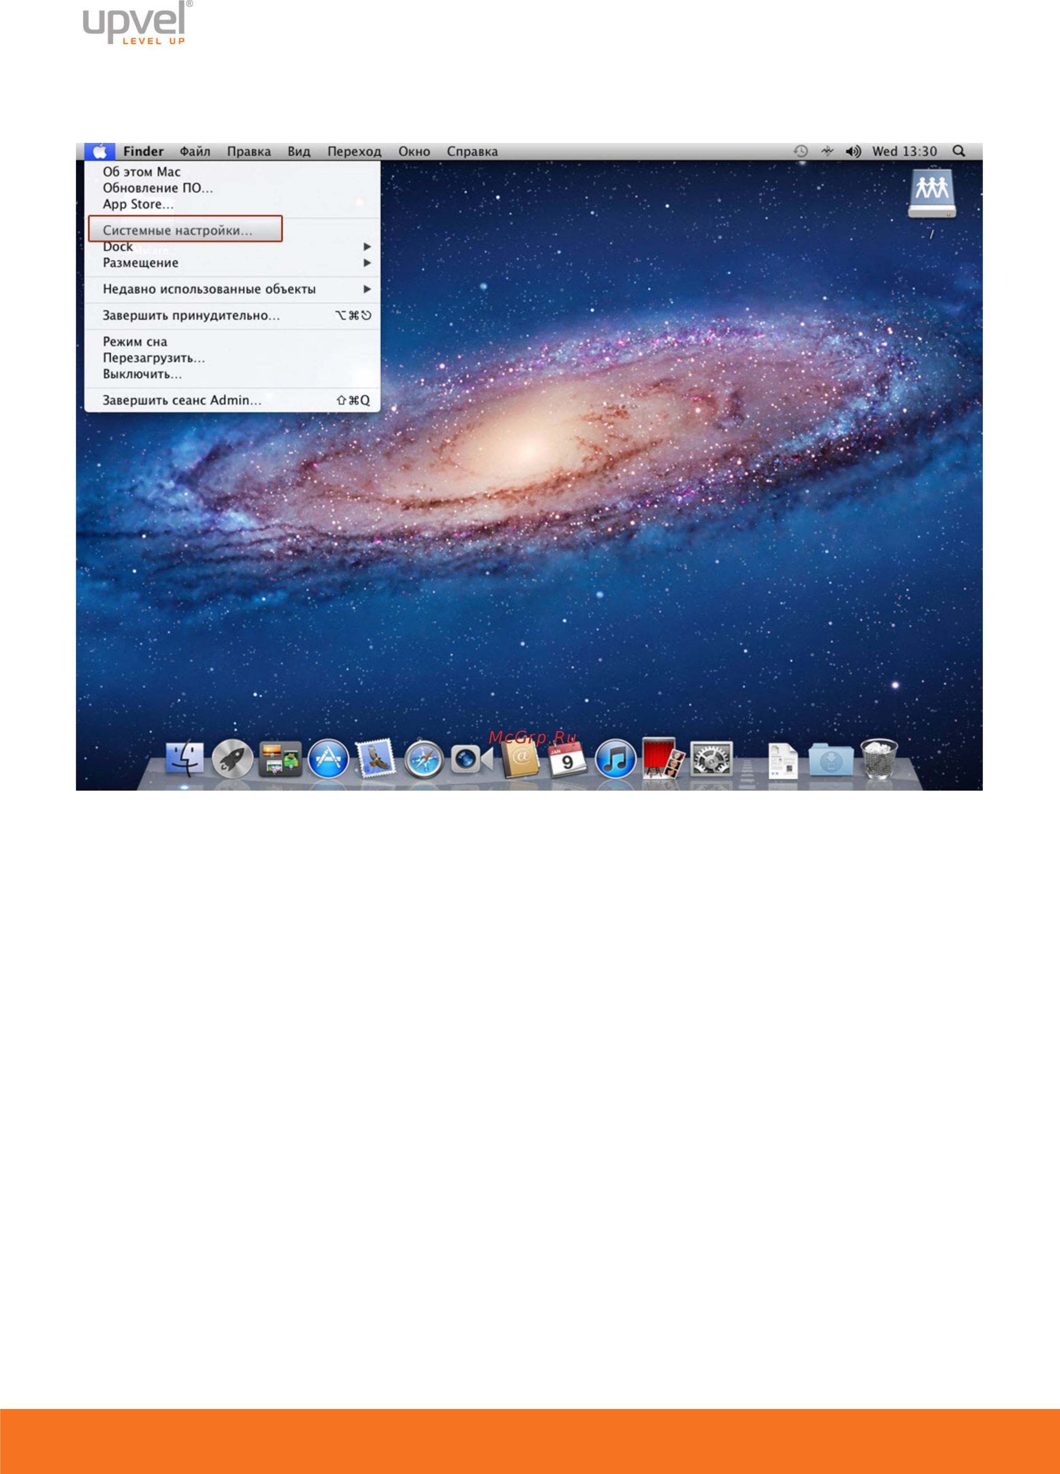Open App Store icon in Dock
This screenshot has width=1060, height=1474.
328,759
